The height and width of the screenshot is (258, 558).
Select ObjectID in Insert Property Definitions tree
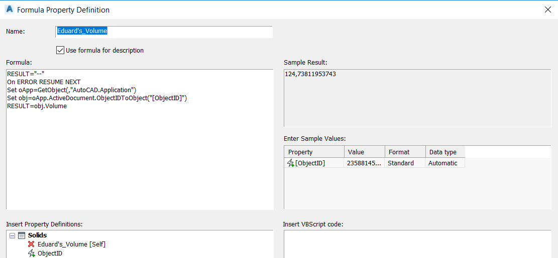pyautogui.click(x=50, y=253)
